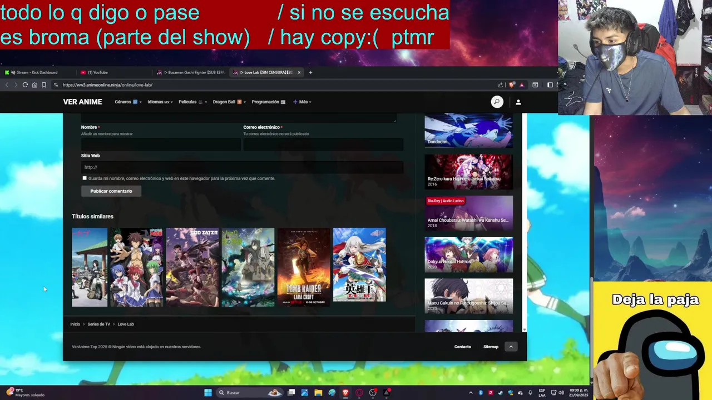
Task: Click the Bluetooth tray icon
Action: pos(481,393)
